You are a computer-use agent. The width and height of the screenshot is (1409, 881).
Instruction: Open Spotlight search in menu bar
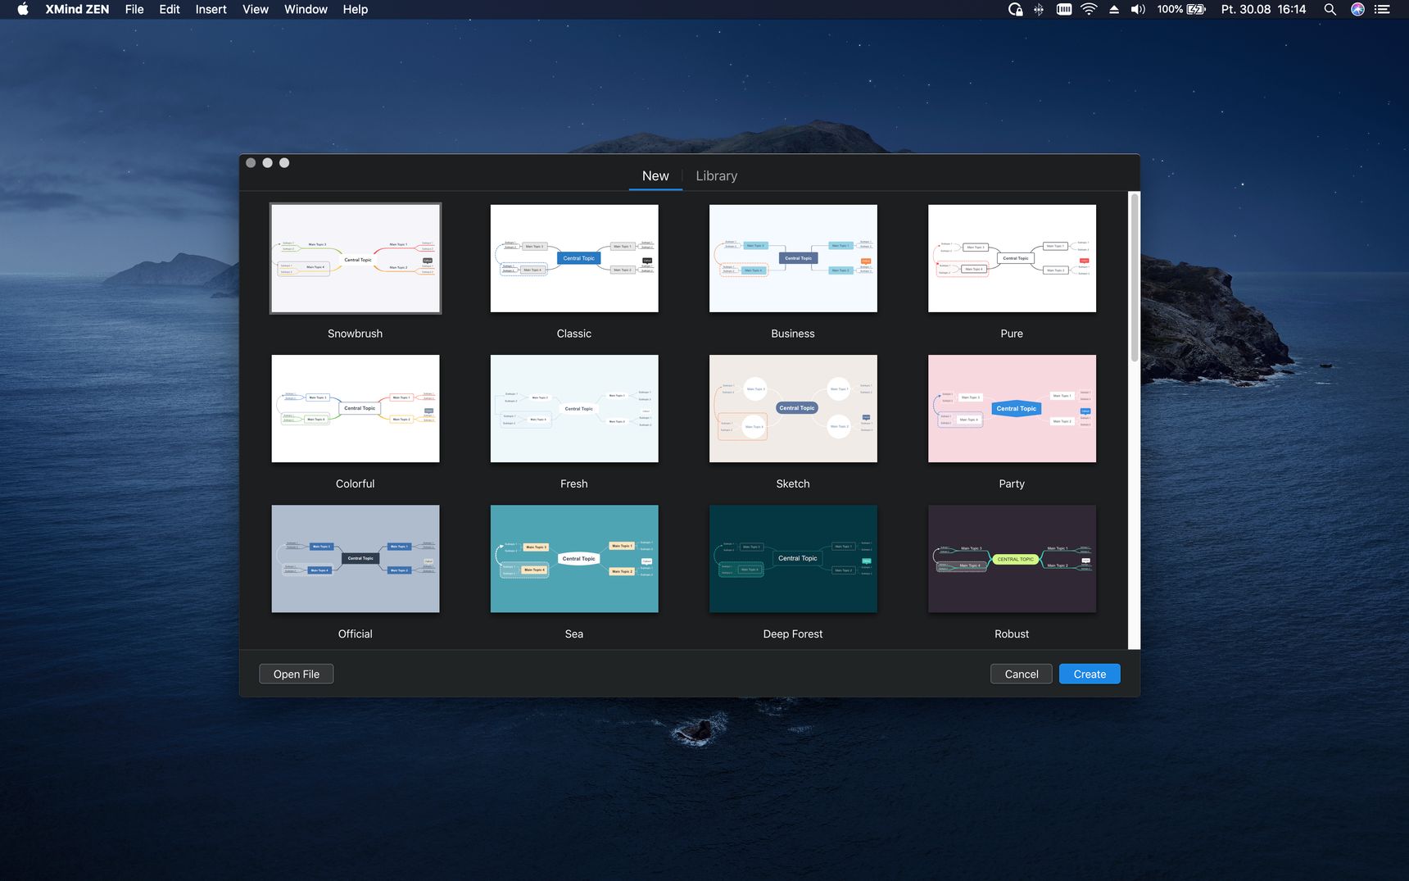click(x=1330, y=9)
